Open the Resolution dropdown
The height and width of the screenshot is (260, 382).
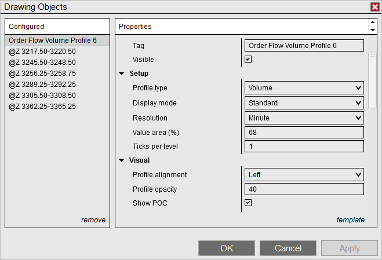(x=304, y=118)
